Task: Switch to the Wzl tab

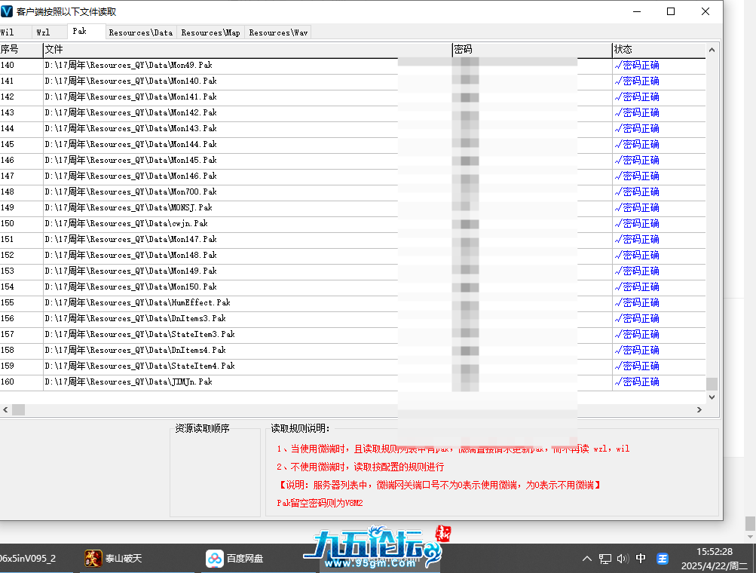Action: pos(43,32)
